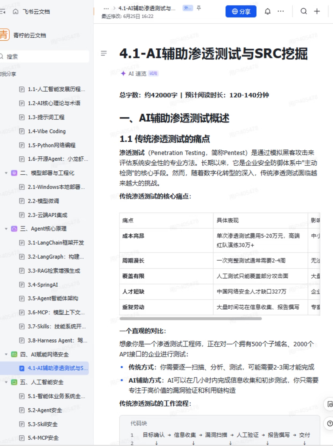
Task: Collapse 四、AI赋能网络安全 section arrow
Action: [6, 354]
